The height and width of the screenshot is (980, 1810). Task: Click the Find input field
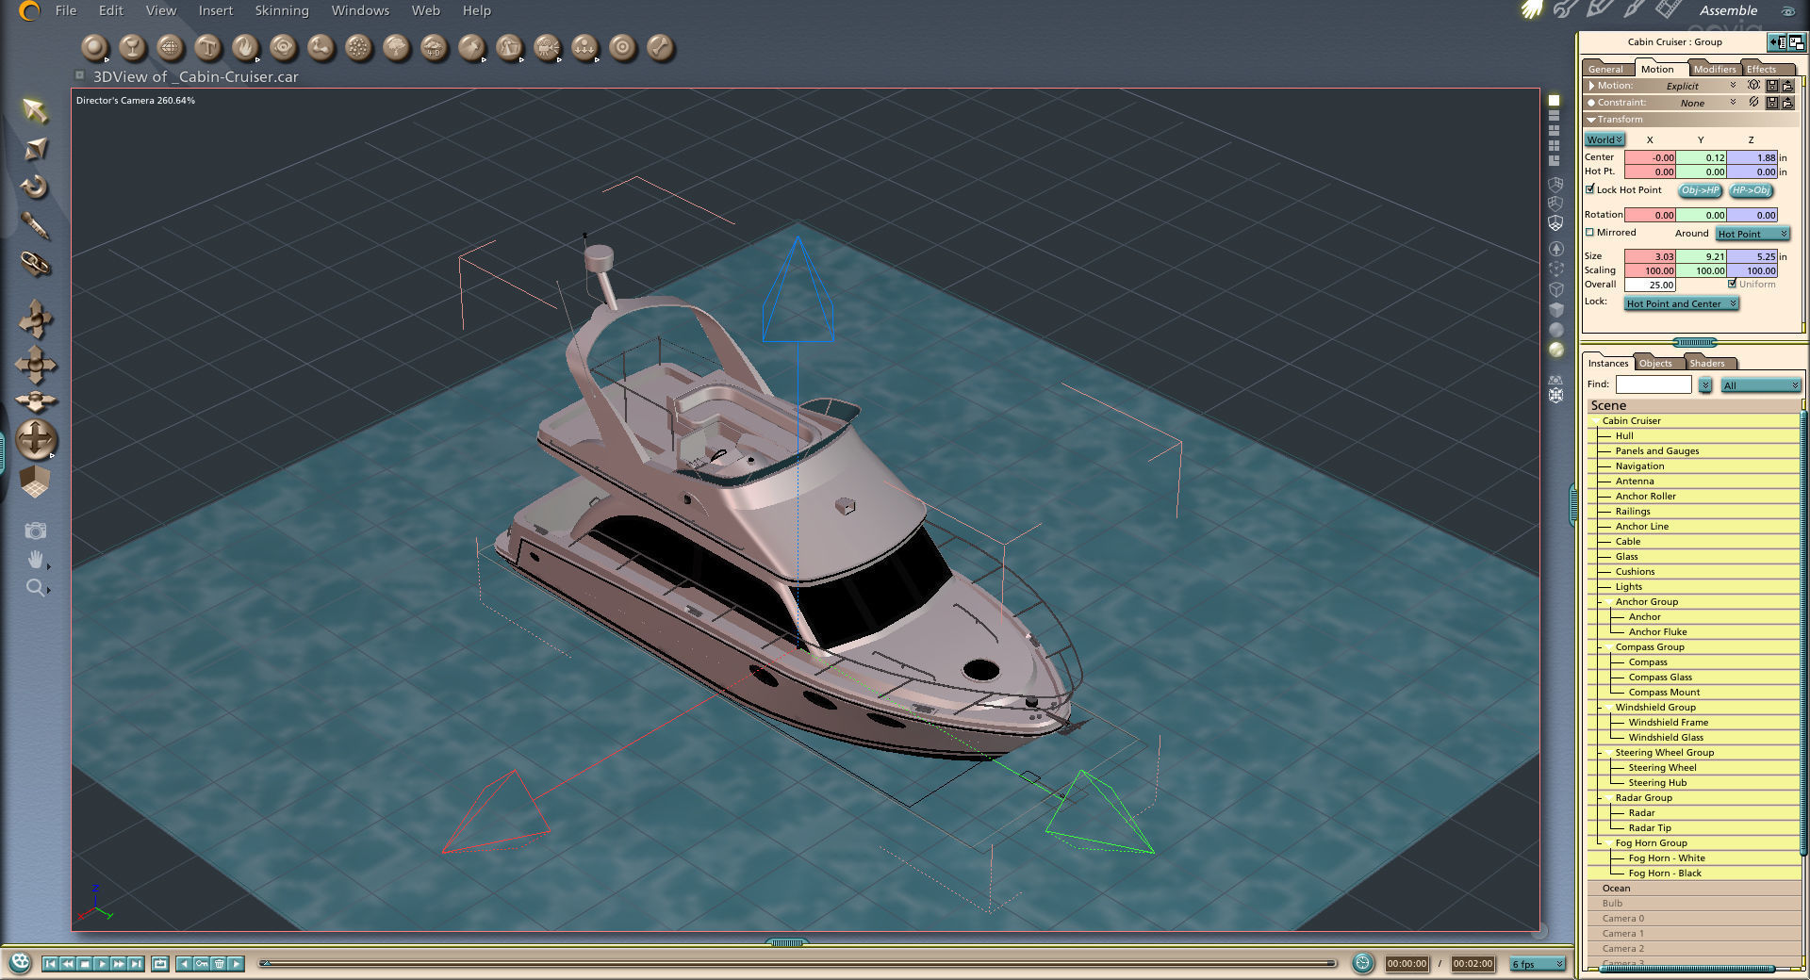tap(1654, 384)
